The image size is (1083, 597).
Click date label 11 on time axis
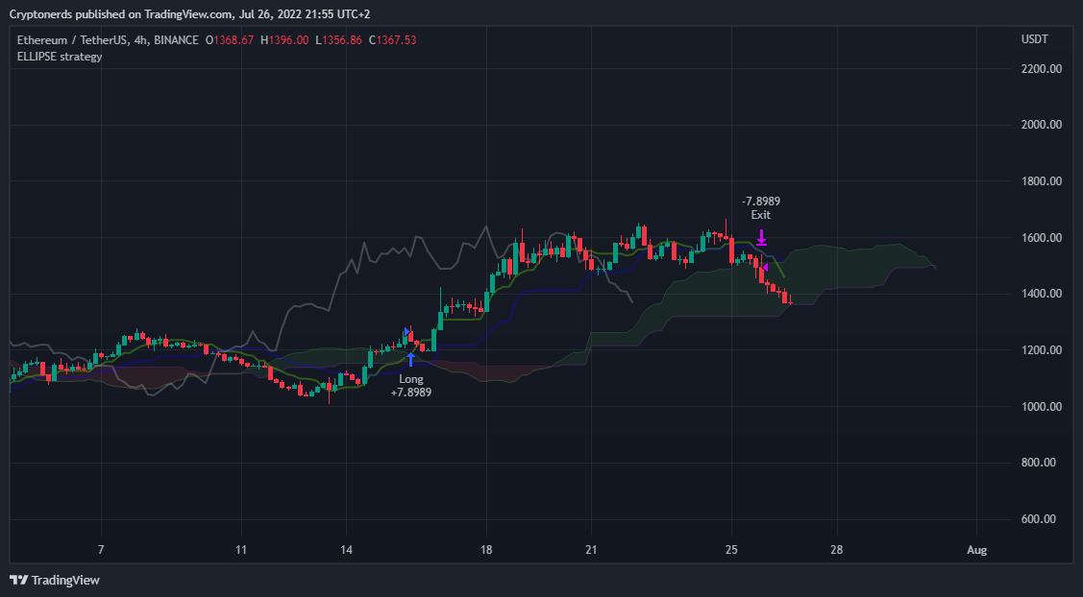(x=241, y=550)
